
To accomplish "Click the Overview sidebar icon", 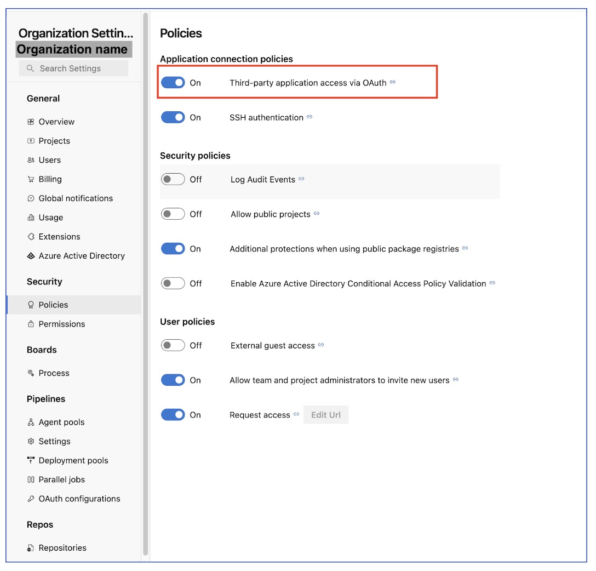I will [31, 122].
